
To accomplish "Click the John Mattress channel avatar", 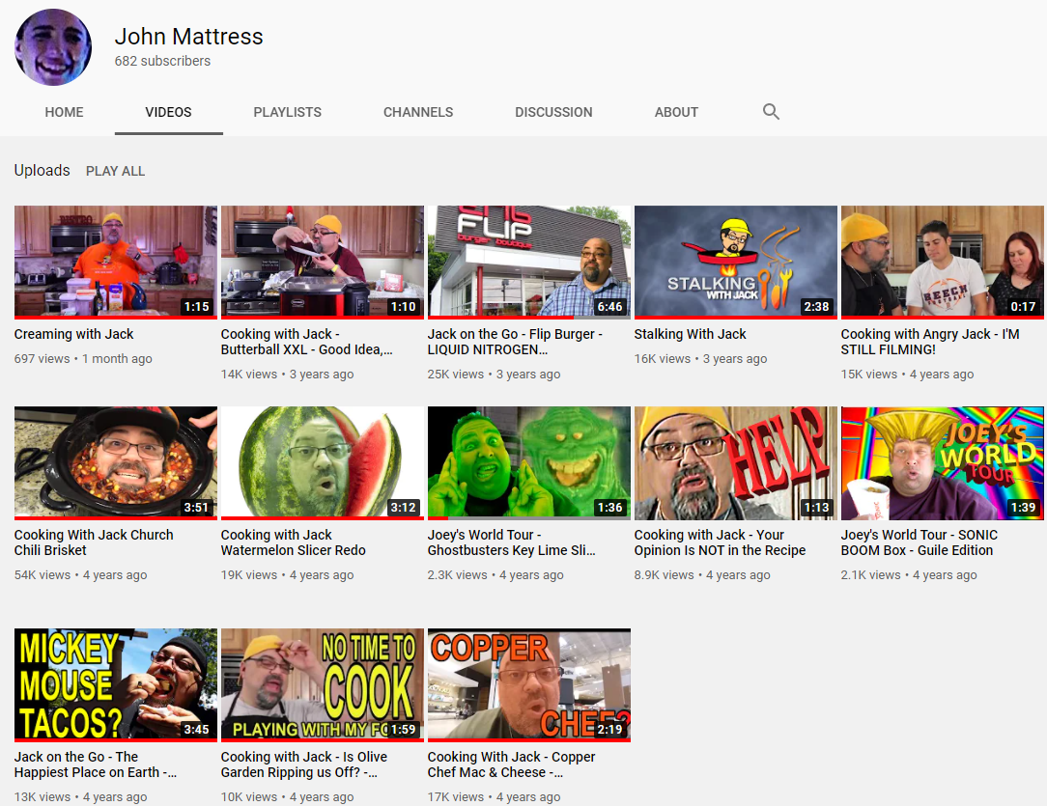I will tap(53, 47).
